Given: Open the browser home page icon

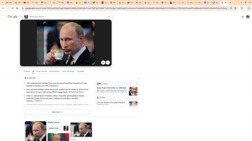Looking at the screenshot, I should (17, 8).
